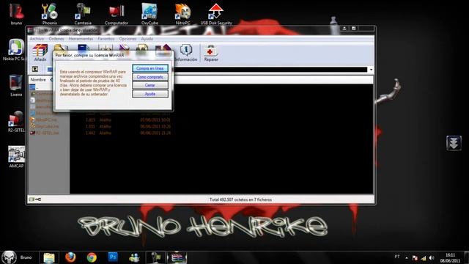Open the NitroPC desktop shortcut
Screen dimensions: 469x264
tap(182, 14)
